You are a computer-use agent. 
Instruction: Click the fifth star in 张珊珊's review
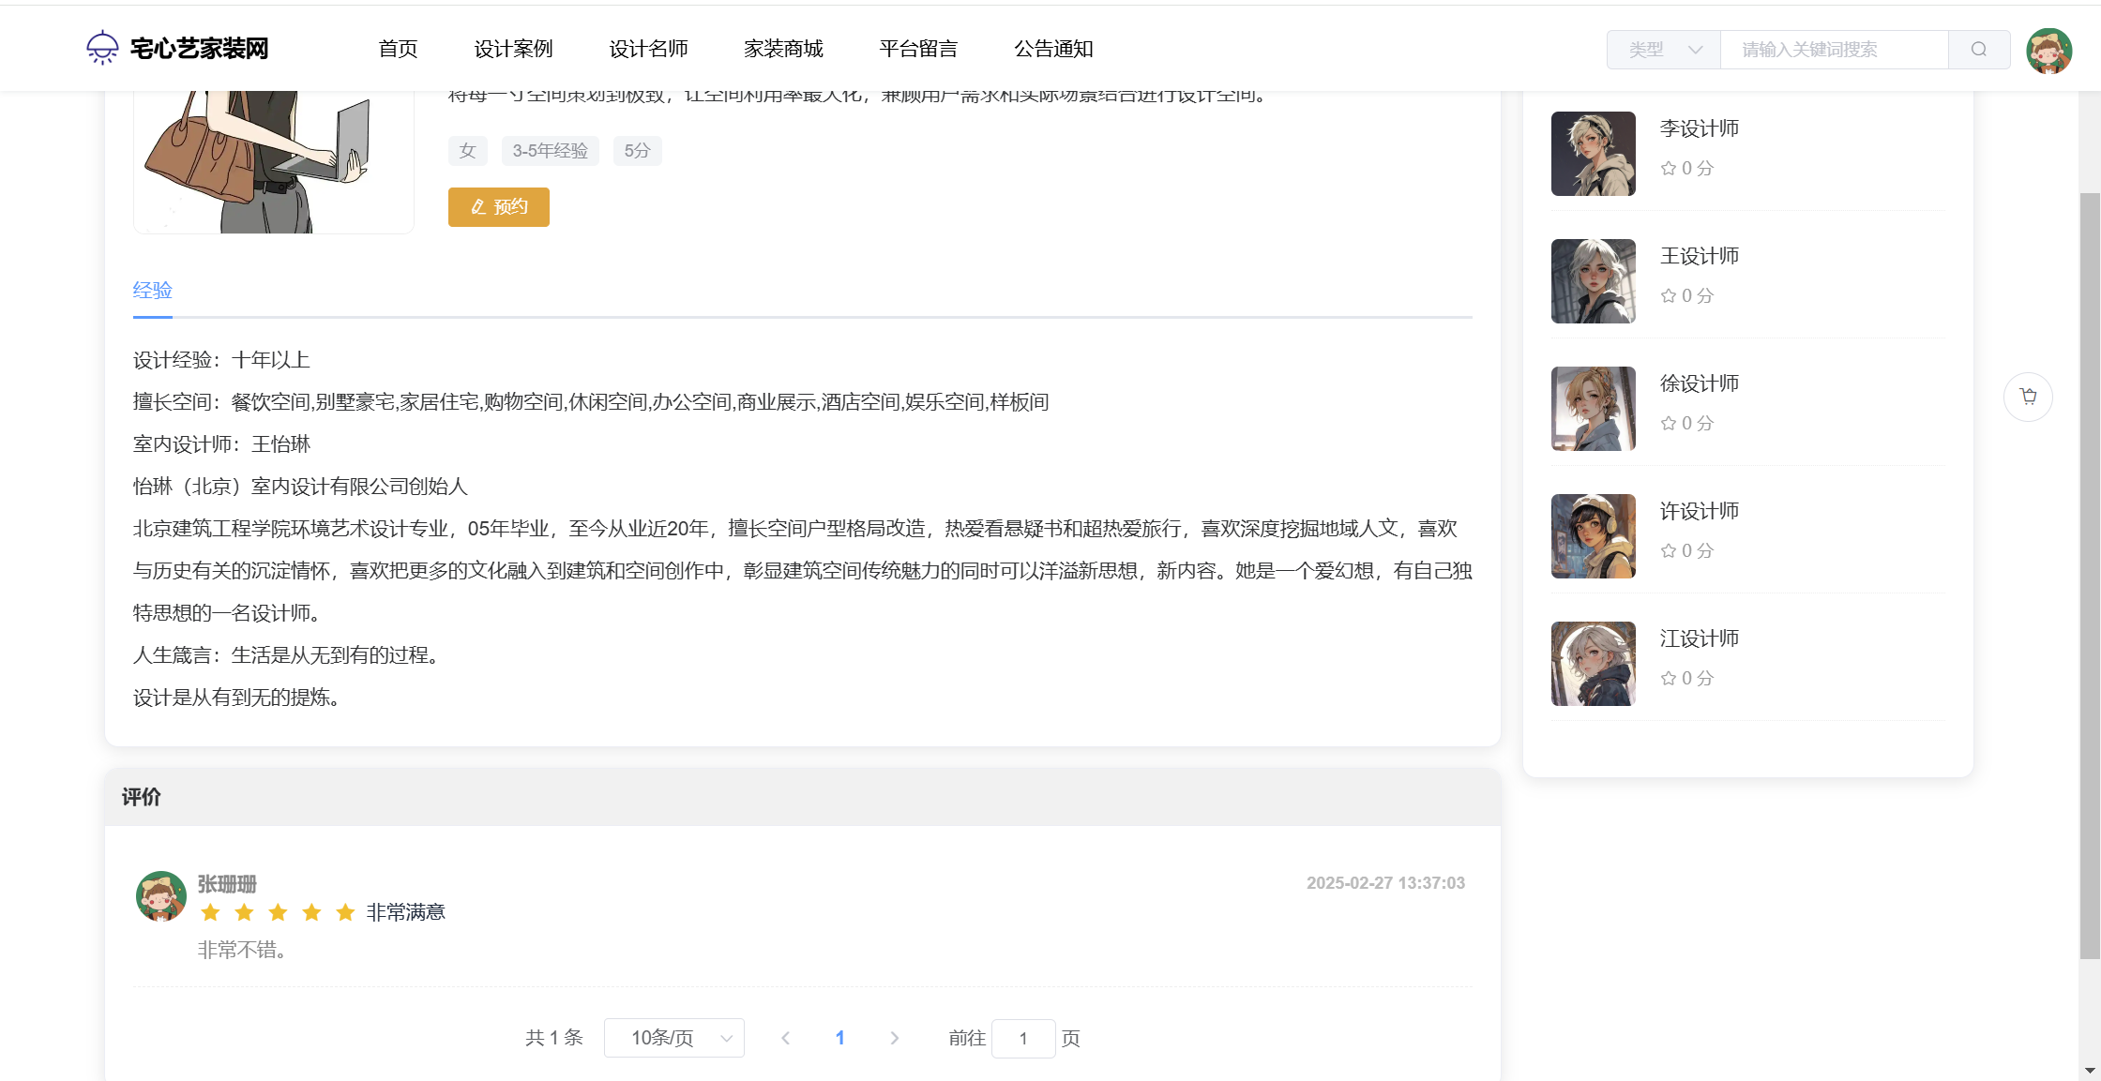[x=345, y=912]
